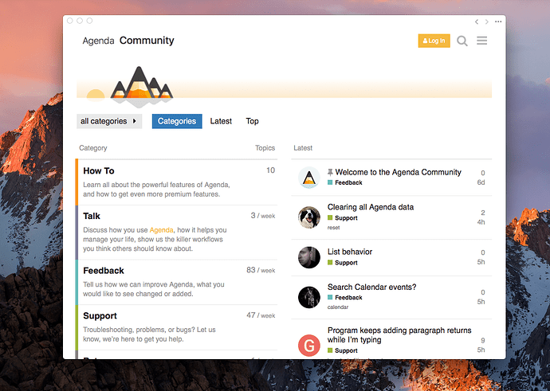The width and height of the screenshot is (550, 391).
Task: Click the 4h timestamp on Clearing topic
Action: coord(481,222)
